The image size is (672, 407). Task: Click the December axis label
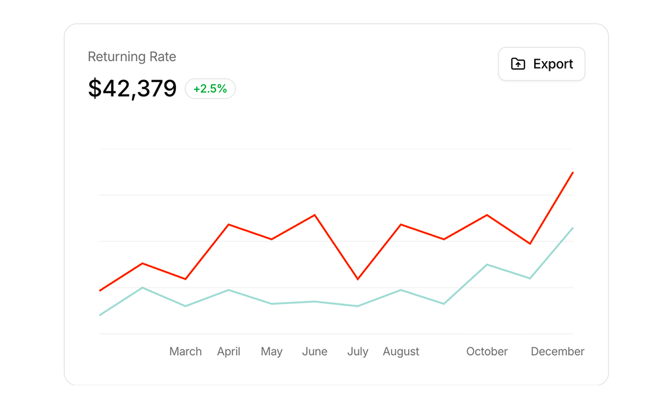pos(557,352)
